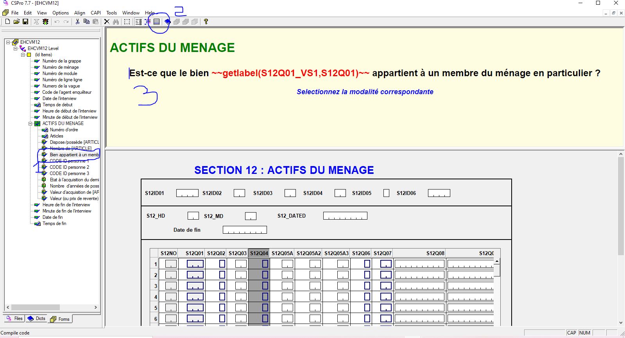The height and width of the screenshot is (338, 625).
Task: Click the tree panel scroll-left arrow
Action: pos(8,308)
